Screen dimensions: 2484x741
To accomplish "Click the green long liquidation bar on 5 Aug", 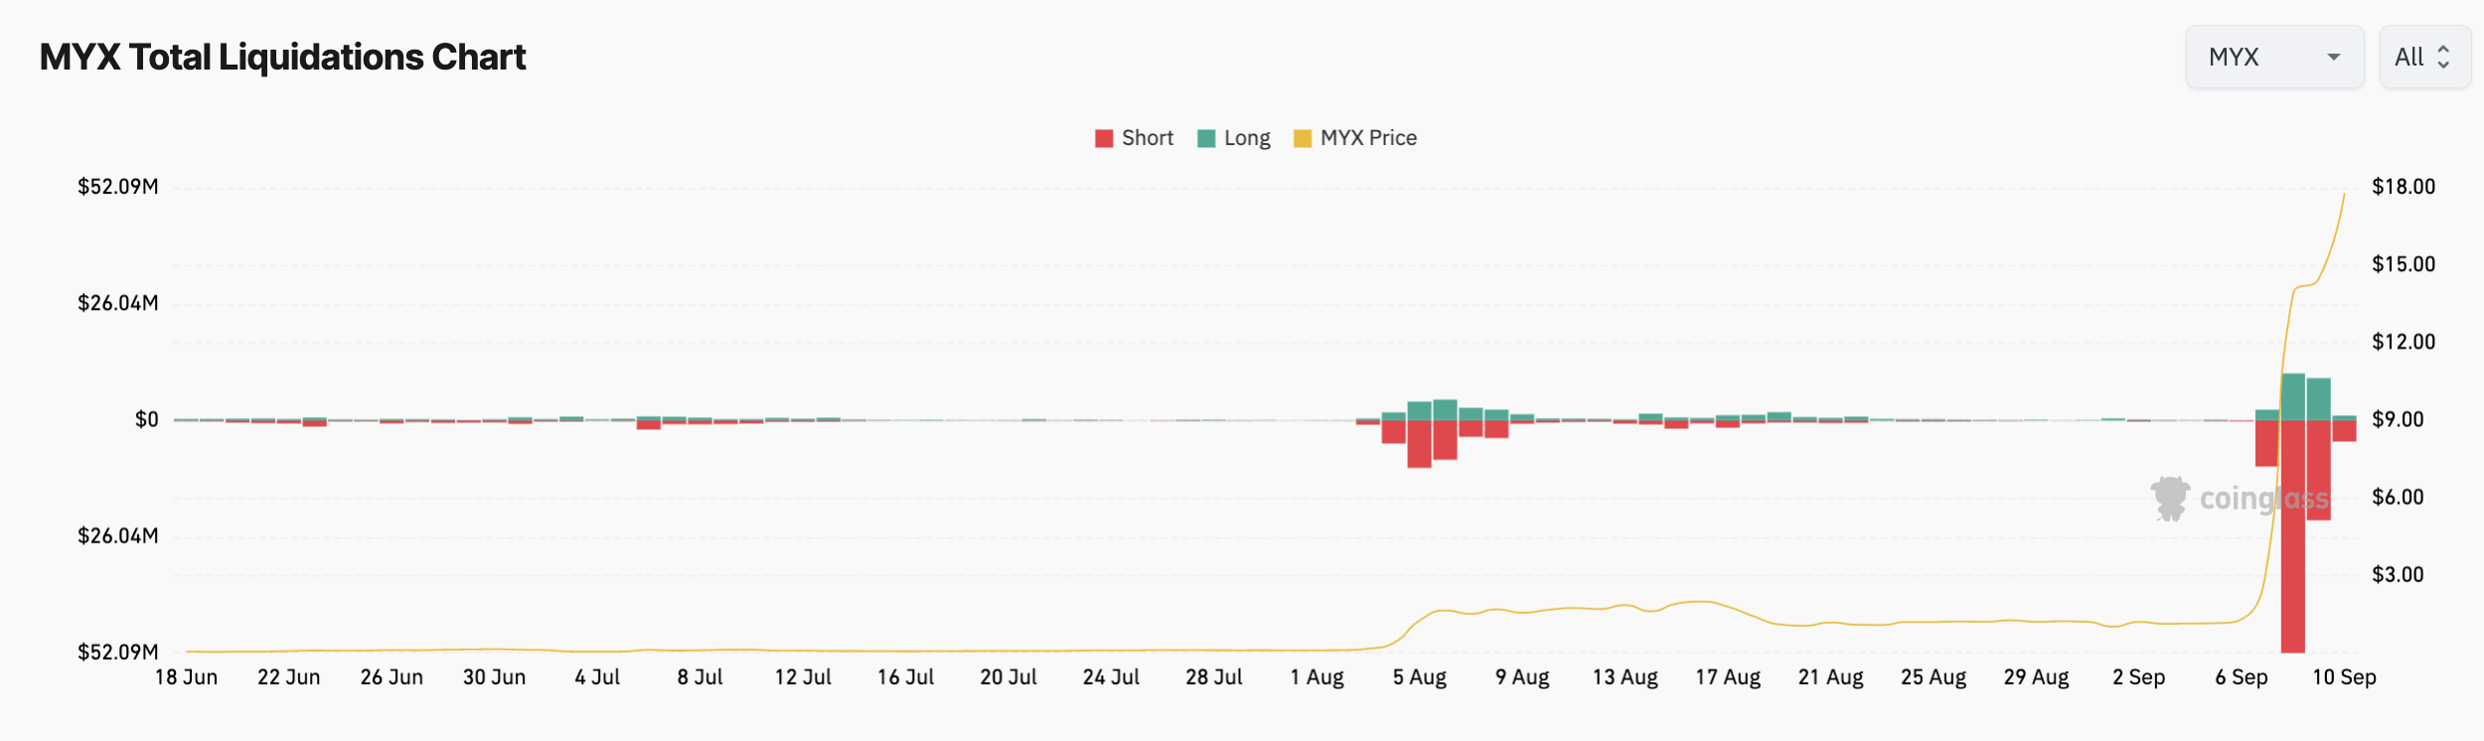I will point(1421,409).
